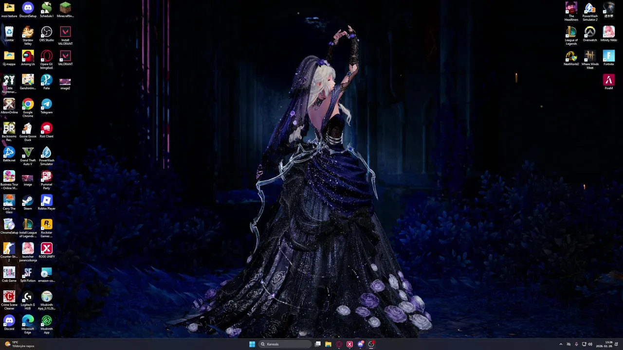Select the Split Fiction icon
The height and width of the screenshot is (350, 623).
28,275
